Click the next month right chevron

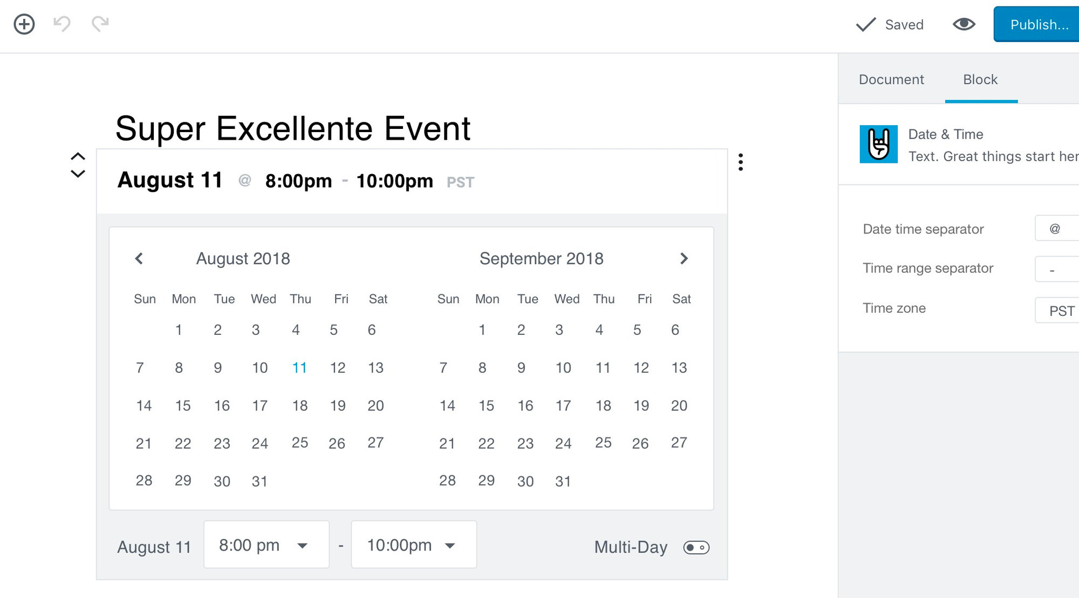click(x=684, y=259)
